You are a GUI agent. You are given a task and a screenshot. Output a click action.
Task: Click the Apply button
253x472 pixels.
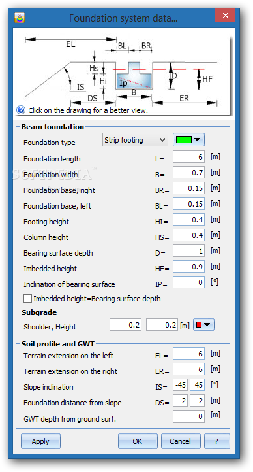click(40, 441)
